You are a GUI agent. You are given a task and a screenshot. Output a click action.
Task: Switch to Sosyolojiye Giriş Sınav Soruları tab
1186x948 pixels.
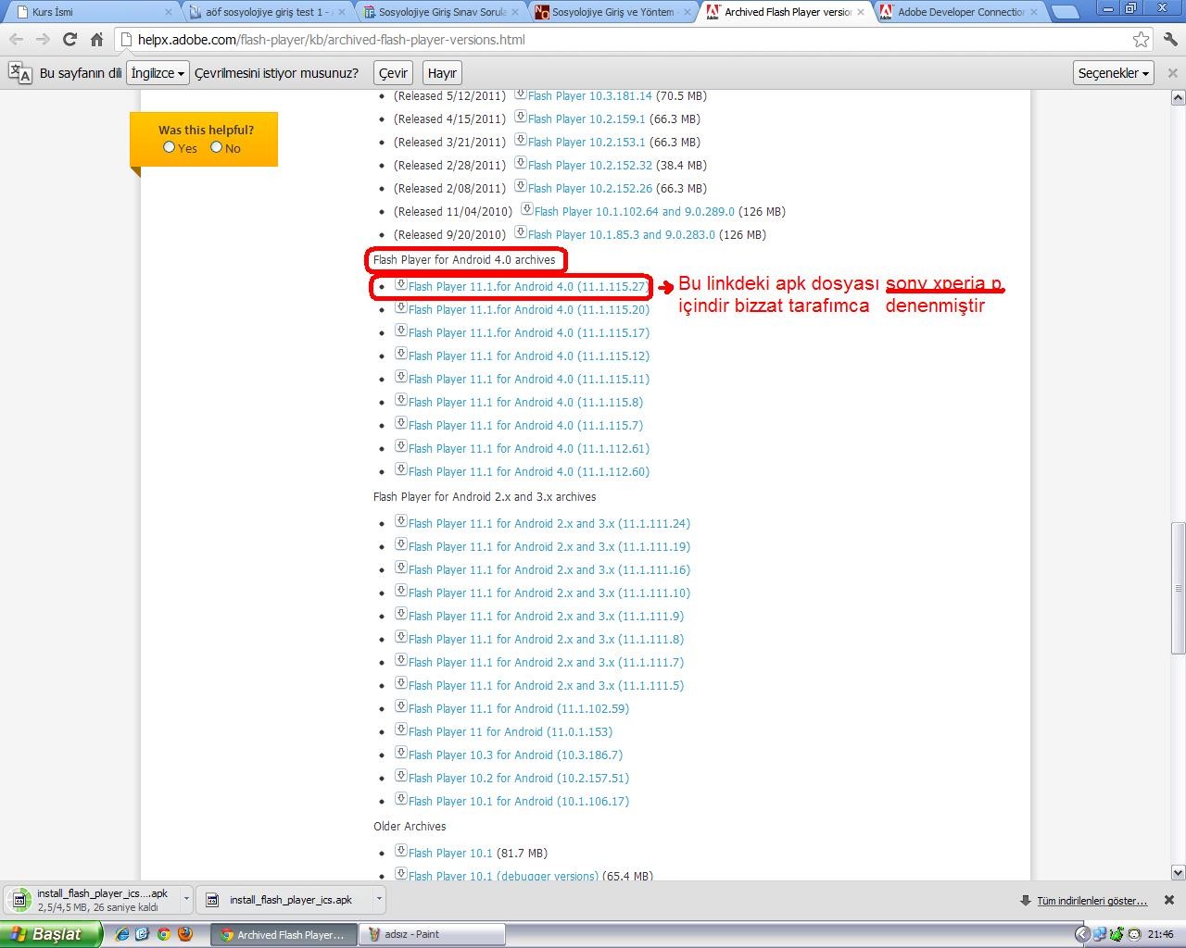point(438,12)
